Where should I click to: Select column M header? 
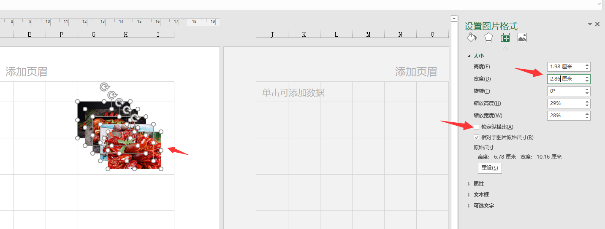368,34
